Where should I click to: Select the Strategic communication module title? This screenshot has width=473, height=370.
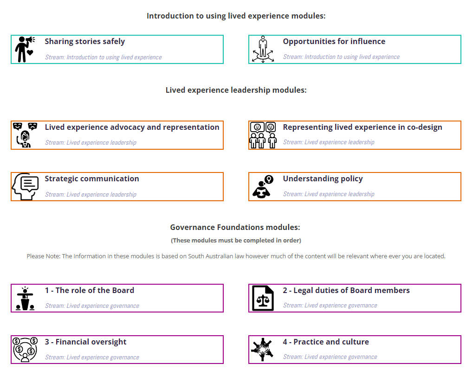[92, 179]
